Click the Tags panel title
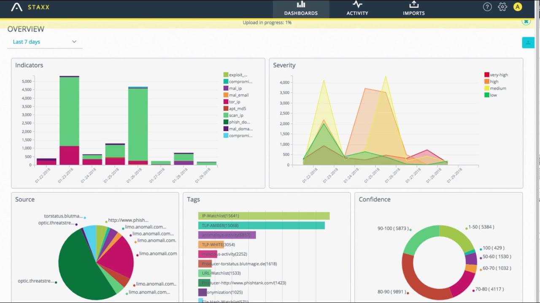 [194, 199]
